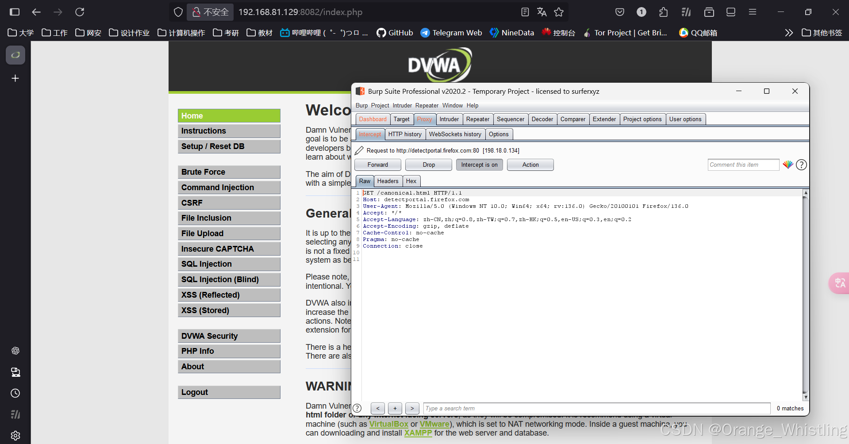Switch to the Headers view tab
This screenshot has height=444, width=849.
coord(388,181)
